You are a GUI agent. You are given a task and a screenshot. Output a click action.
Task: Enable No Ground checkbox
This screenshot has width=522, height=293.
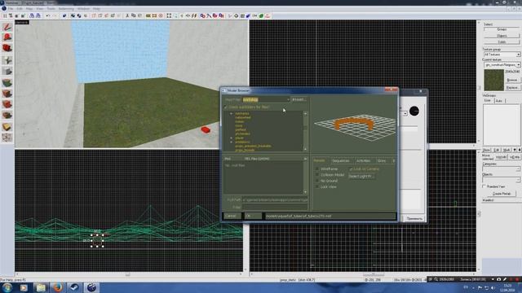pos(317,181)
